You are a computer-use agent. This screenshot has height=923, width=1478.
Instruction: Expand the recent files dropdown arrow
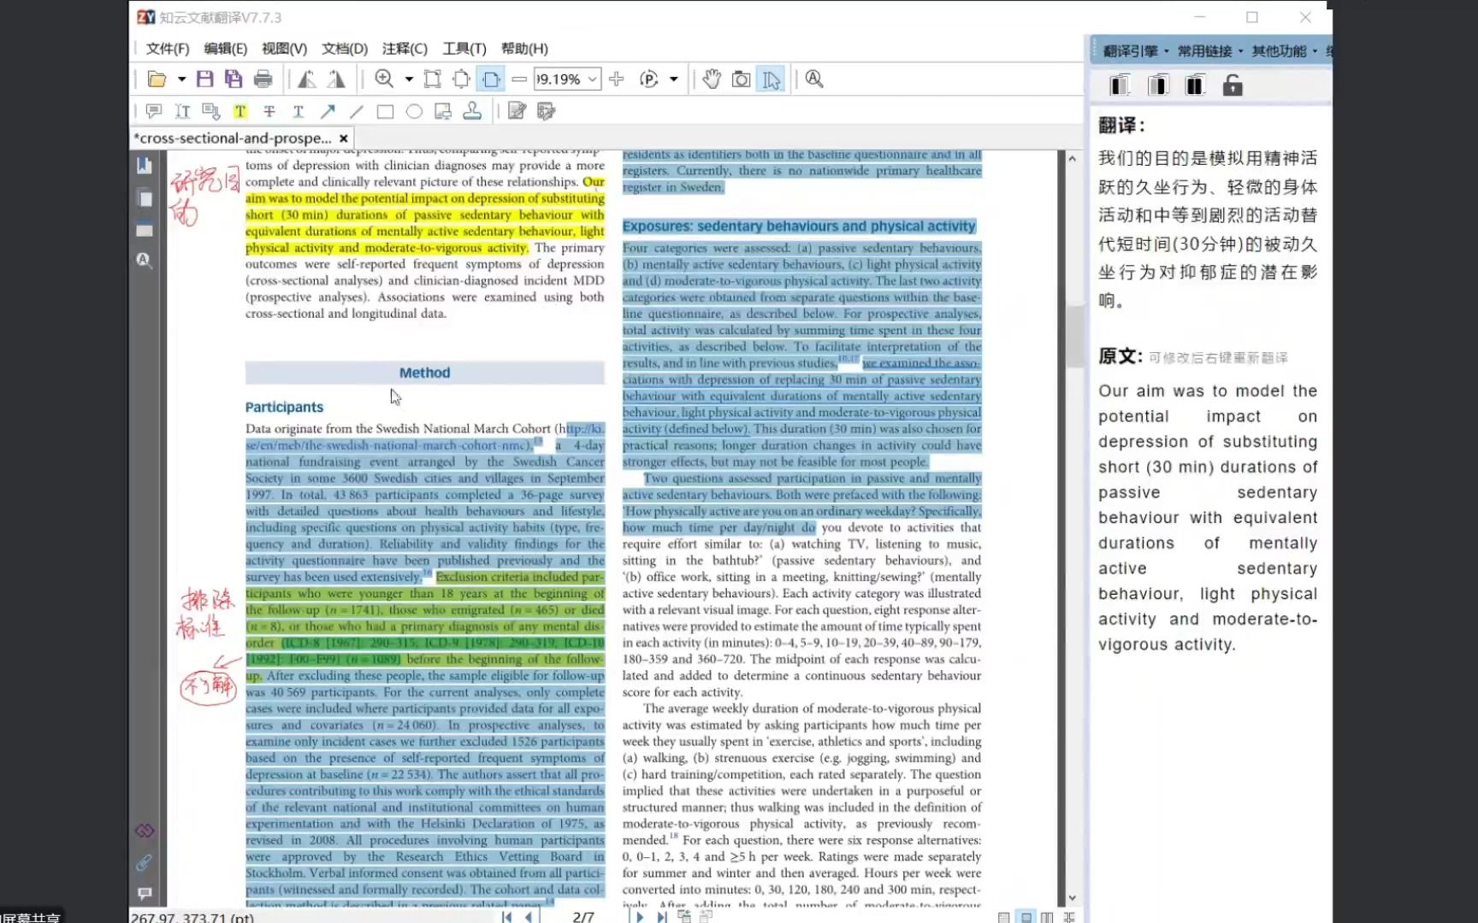[x=181, y=79]
